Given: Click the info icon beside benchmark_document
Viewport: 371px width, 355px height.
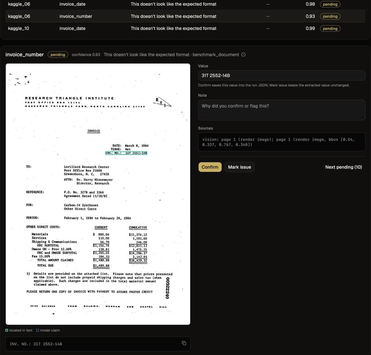Looking at the screenshot, I should 243,54.
